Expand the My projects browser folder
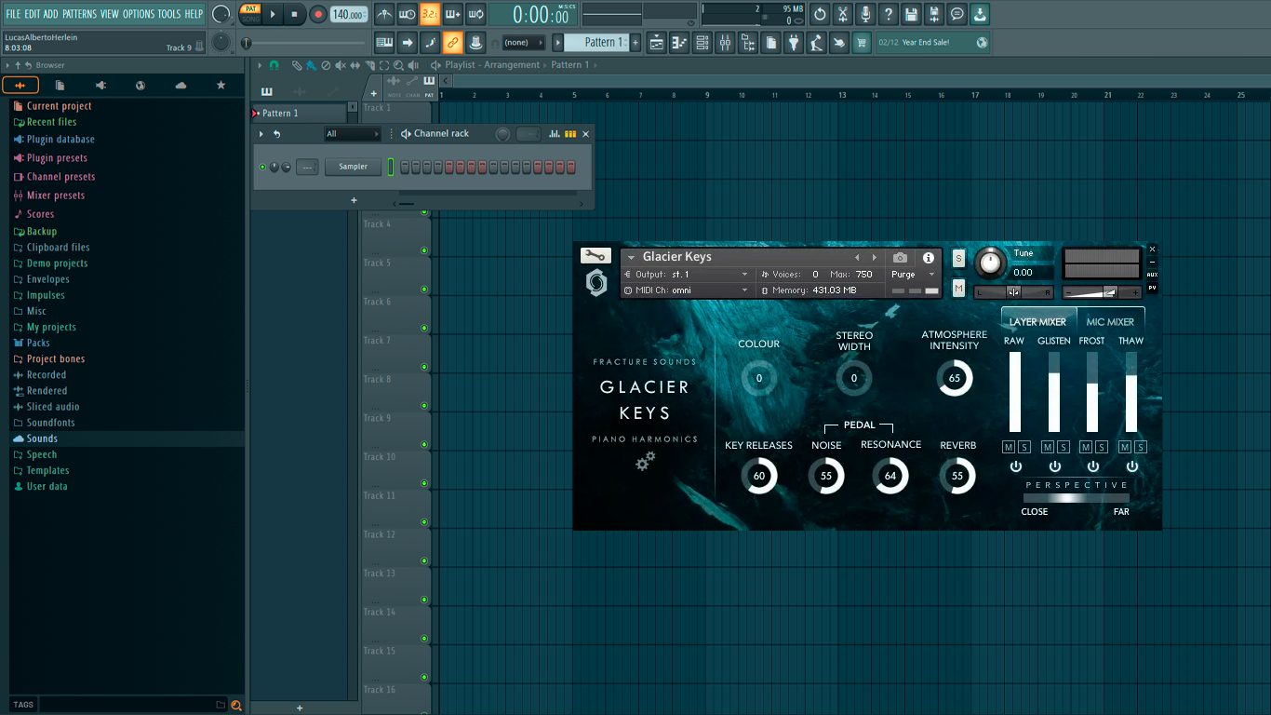Viewport: 1271px width, 715px height. (x=51, y=327)
